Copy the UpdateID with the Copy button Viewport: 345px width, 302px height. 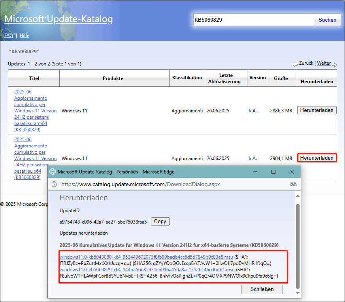(160, 221)
